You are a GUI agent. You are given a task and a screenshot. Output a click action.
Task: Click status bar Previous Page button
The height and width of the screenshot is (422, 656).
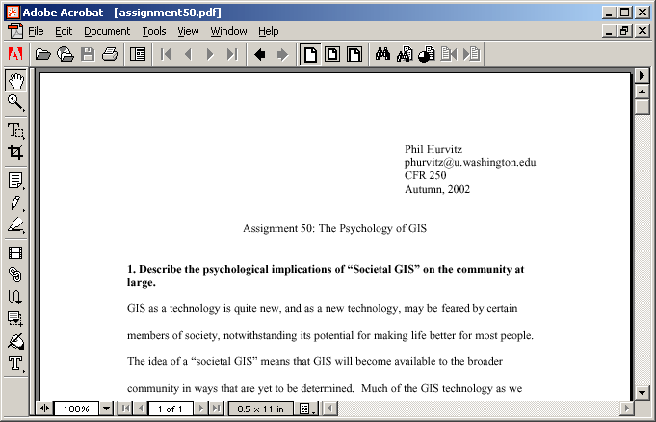click(x=141, y=409)
